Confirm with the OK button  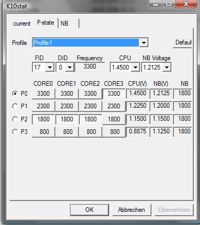point(89,210)
